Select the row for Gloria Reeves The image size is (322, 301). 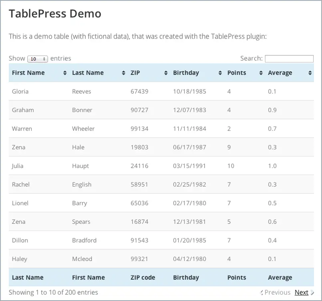(x=161, y=91)
